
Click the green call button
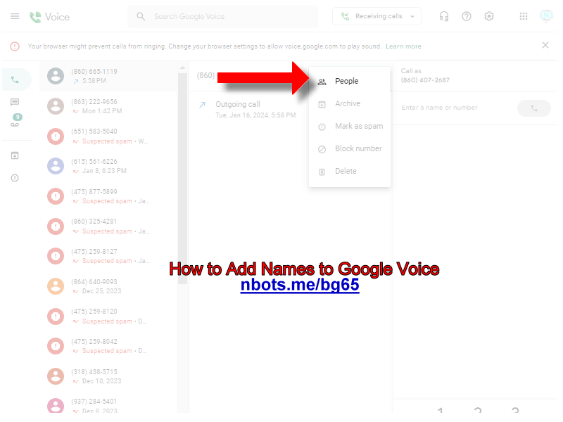coord(534,108)
